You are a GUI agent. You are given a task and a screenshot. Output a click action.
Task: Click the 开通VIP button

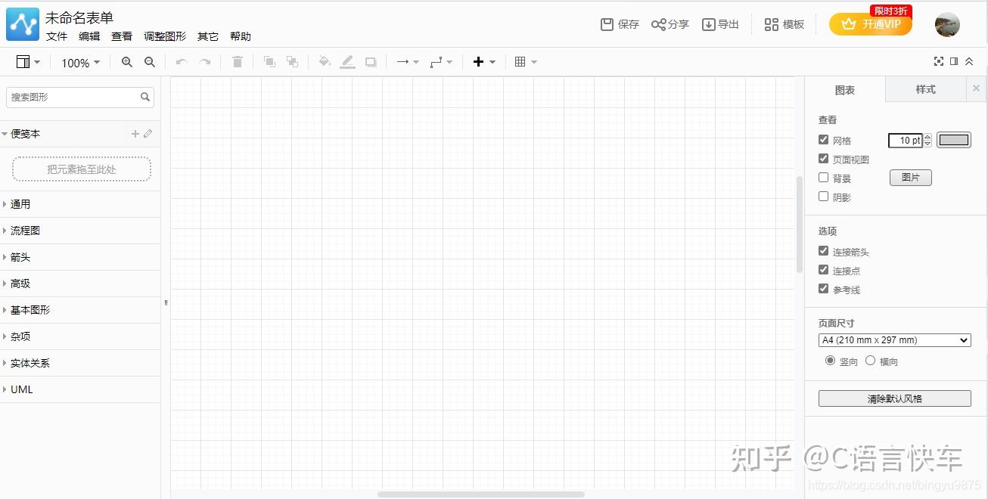871,24
